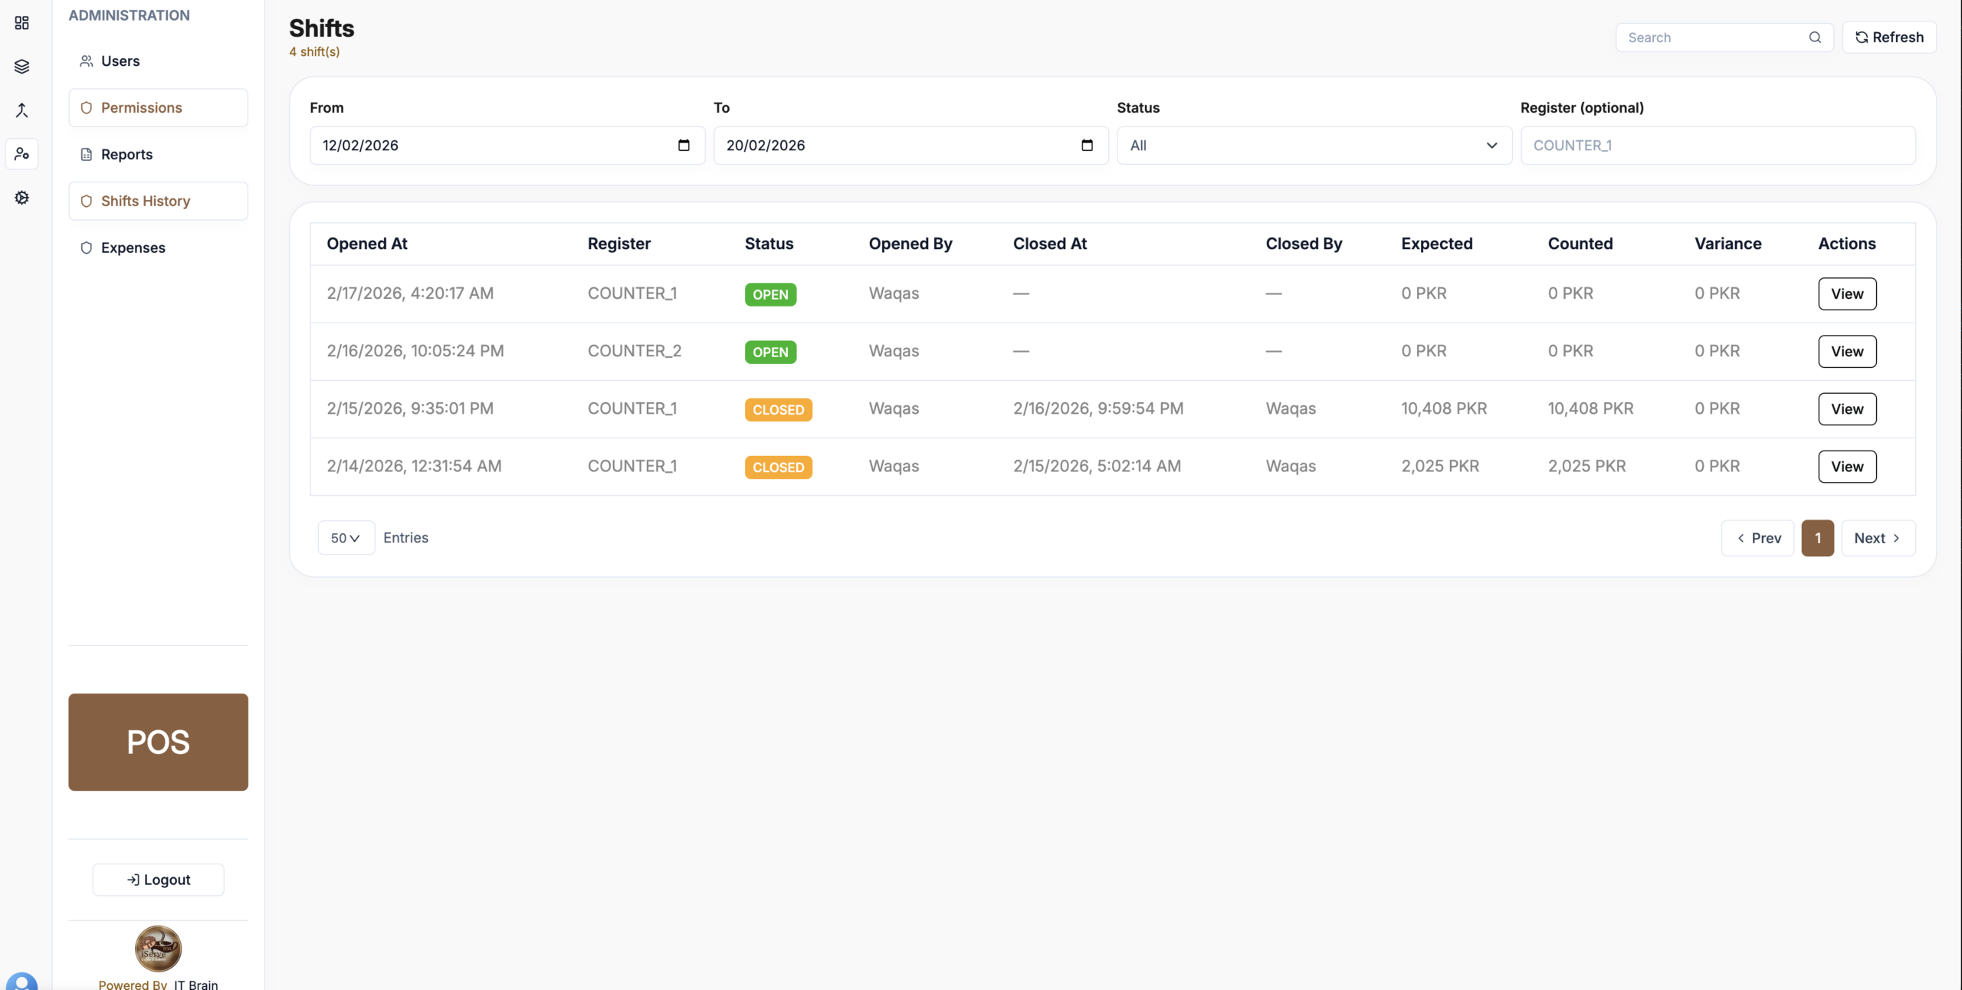The width and height of the screenshot is (1962, 990).
Task: Click the dashboard grid icon in left rail
Action: [21, 23]
